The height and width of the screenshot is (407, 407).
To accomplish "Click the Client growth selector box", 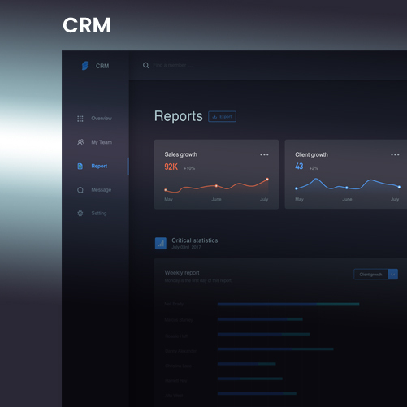I will [x=370, y=275].
